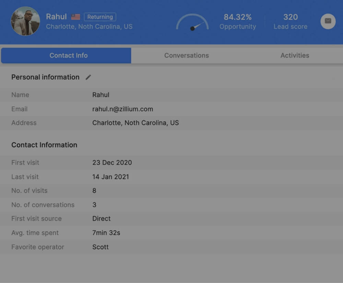Open the Activities tab

coord(295,55)
